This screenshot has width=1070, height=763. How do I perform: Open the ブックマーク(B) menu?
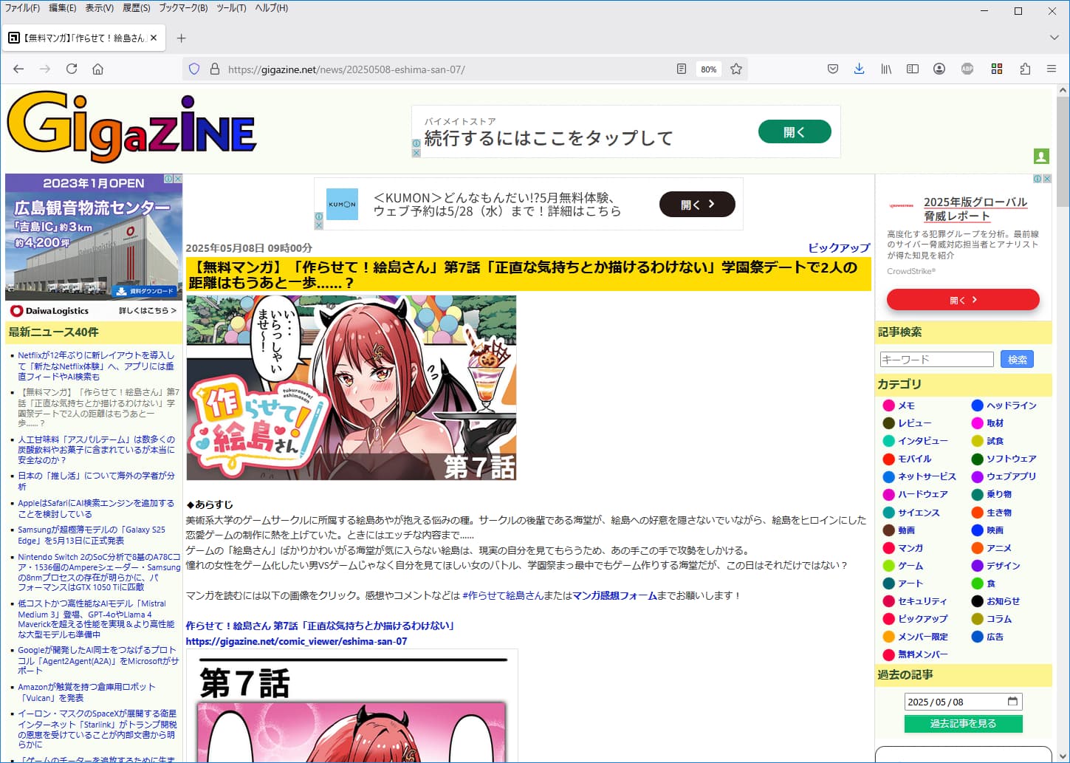183,8
